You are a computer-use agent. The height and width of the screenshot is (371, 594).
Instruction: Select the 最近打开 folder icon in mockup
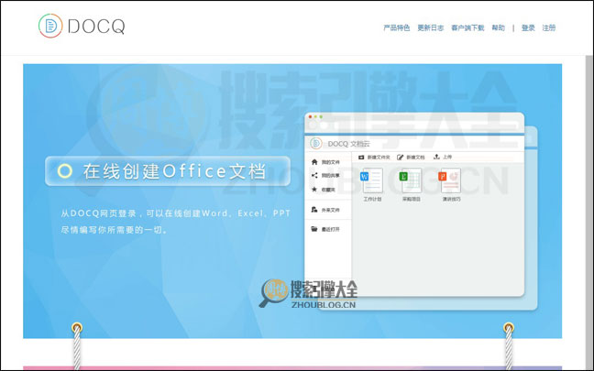[314, 229]
